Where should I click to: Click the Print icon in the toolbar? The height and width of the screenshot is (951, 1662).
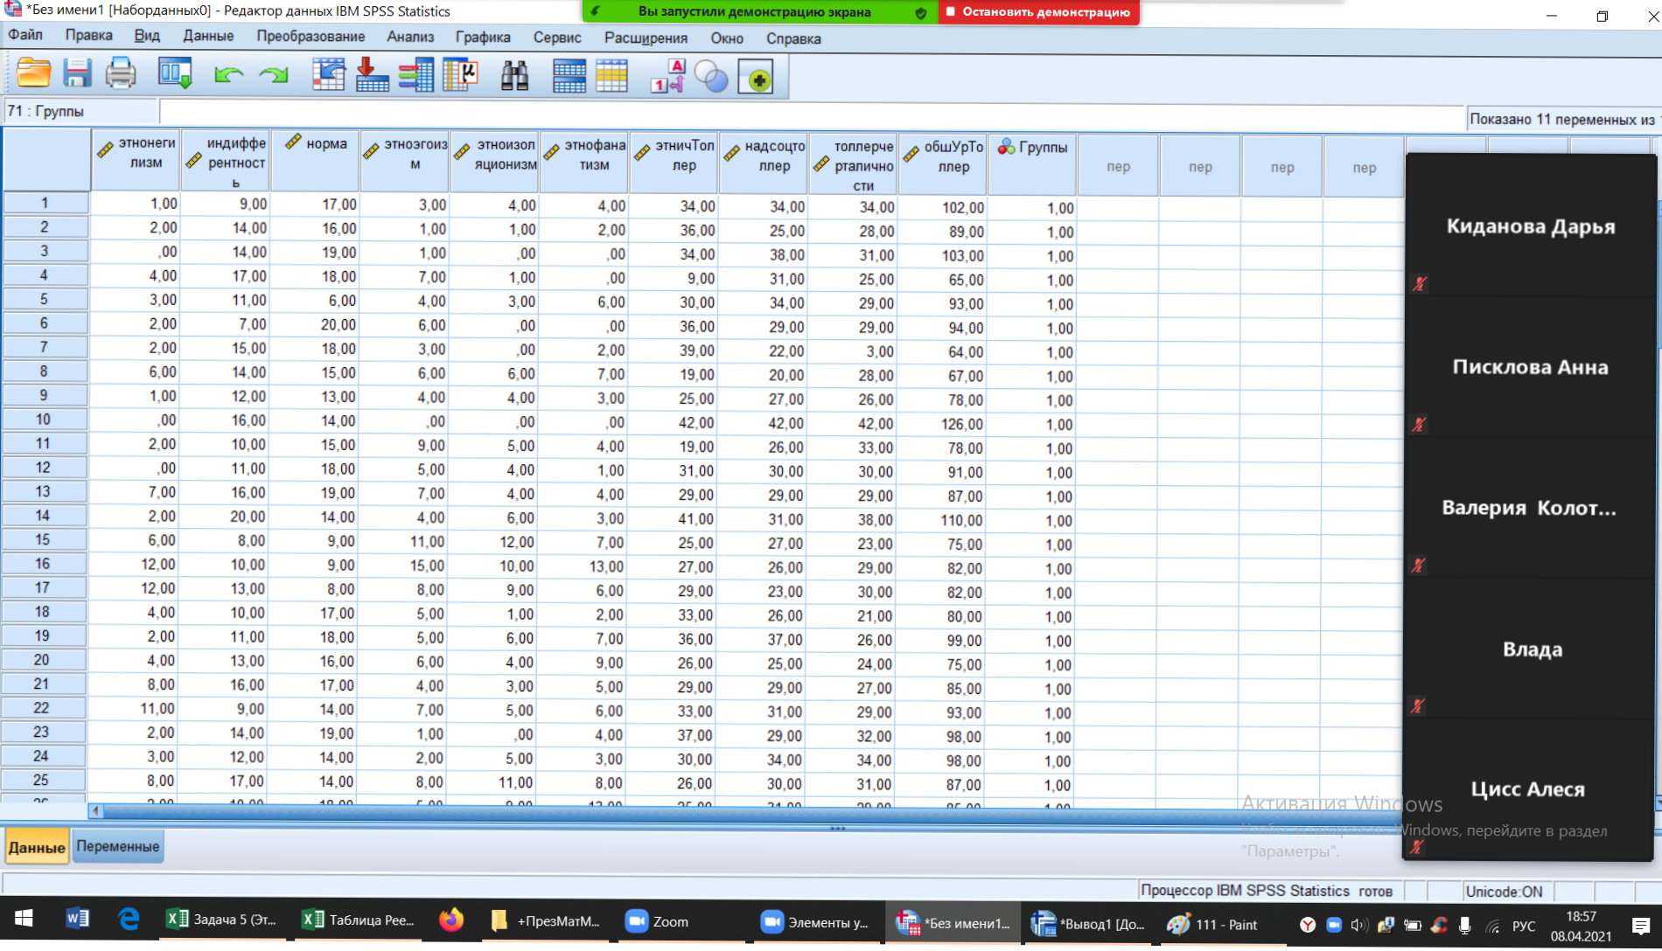click(121, 75)
